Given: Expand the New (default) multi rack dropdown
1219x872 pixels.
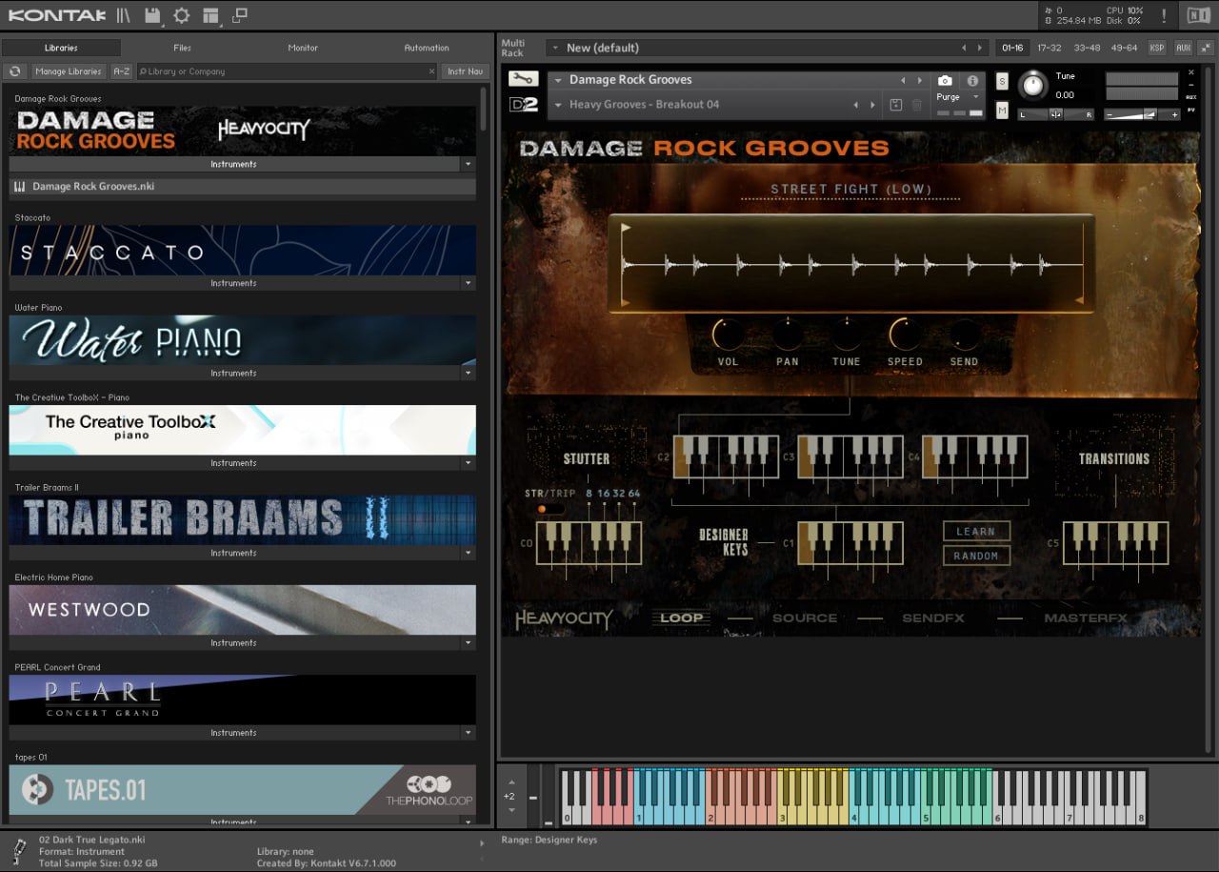Looking at the screenshot, I should (x=555, y=48).
